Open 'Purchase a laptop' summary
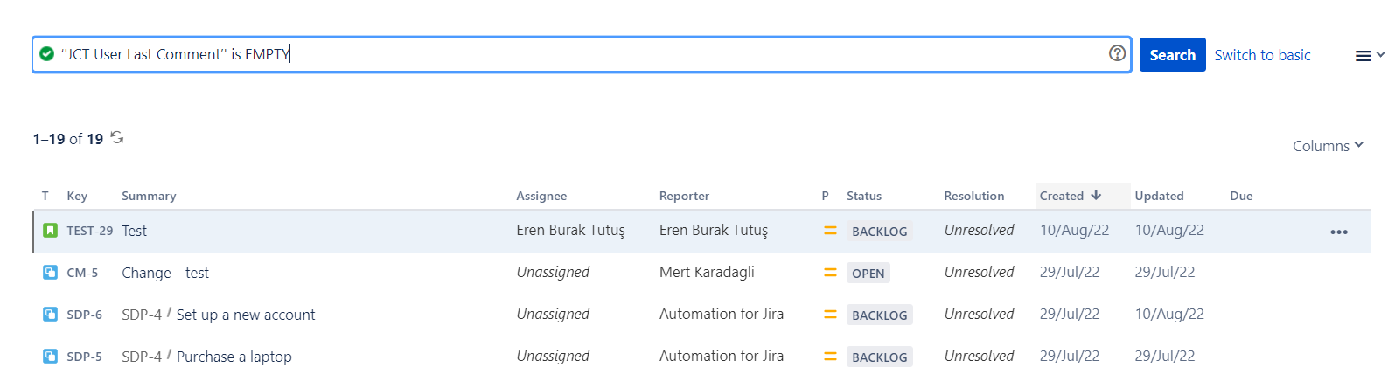 234,357
